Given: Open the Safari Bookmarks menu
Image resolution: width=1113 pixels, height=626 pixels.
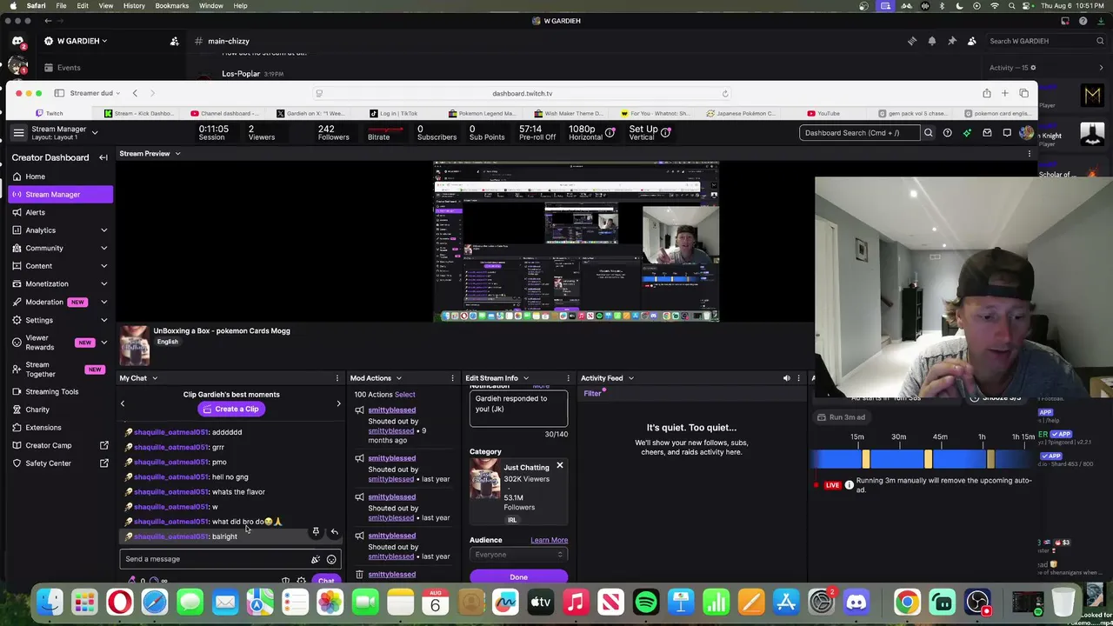Looking at the screenshot, I should click(171, 6).
